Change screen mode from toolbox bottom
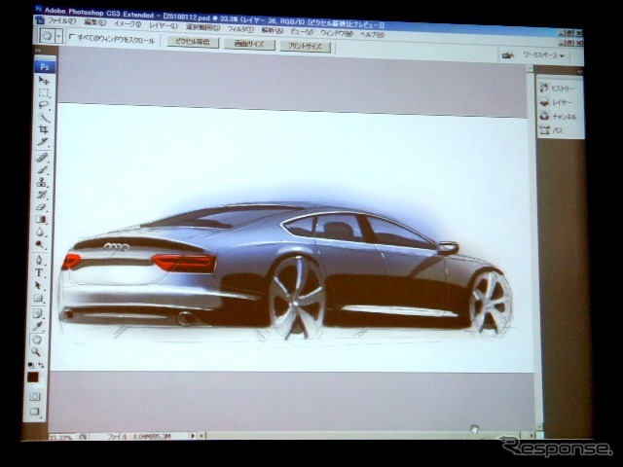The image size is (623, 467). (34, 412)
